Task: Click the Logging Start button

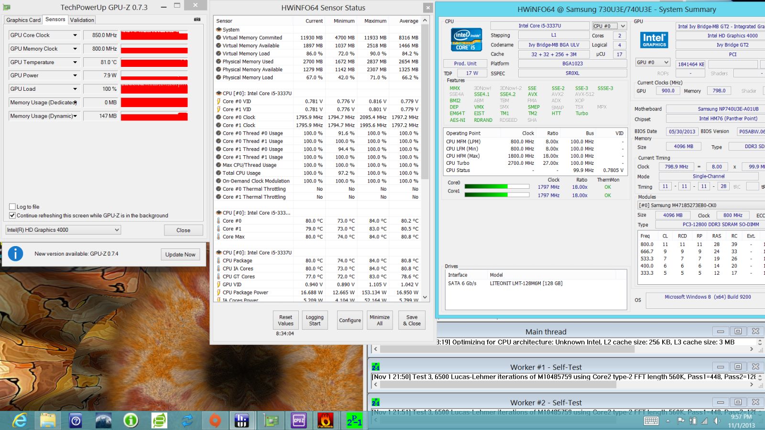Action: click(x=315, y=320)
